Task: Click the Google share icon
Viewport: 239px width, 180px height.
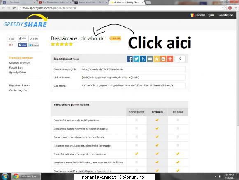Action: [143, 59]
